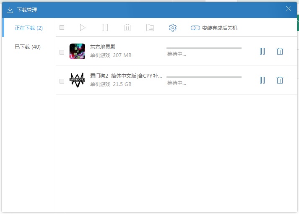The height and width of the screenshot is (214, 299).
Task: Click the start-all play toolbar icon
Action: pos(83,28)
